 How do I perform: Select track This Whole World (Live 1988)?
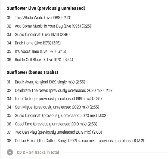43,18
